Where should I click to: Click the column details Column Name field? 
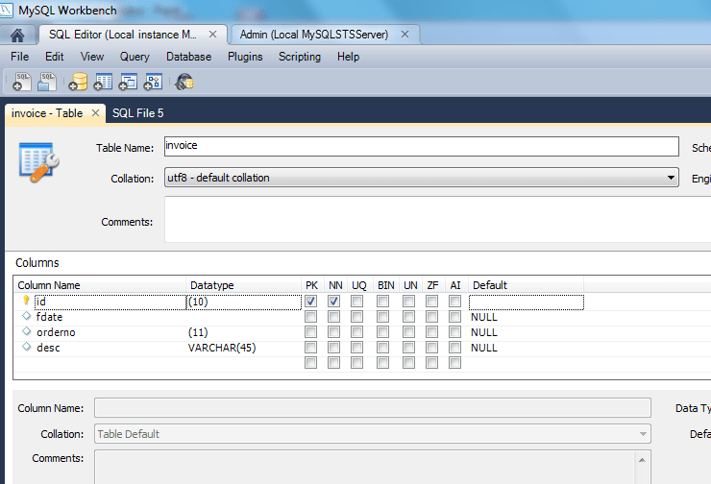click(x=373, y=408)
